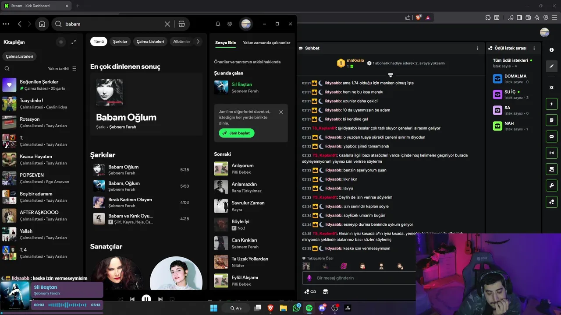Open the Browse icon beside the search box
Image resolution: width=561 pixels, height=315 pixels.
click(182, 24)
